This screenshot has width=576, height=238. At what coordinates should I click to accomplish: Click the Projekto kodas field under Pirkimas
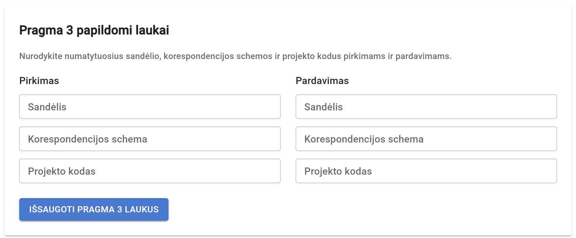click(x=150, y=171)
